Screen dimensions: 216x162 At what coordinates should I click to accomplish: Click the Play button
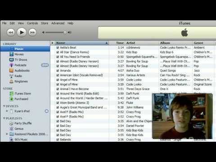22,32
